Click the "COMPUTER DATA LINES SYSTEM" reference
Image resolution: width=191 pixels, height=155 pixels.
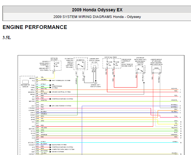coord(63,149)
